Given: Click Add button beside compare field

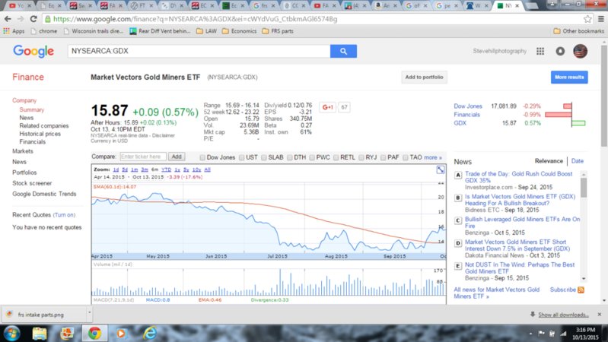Looking at the screenshot, I should pos(177,157).
